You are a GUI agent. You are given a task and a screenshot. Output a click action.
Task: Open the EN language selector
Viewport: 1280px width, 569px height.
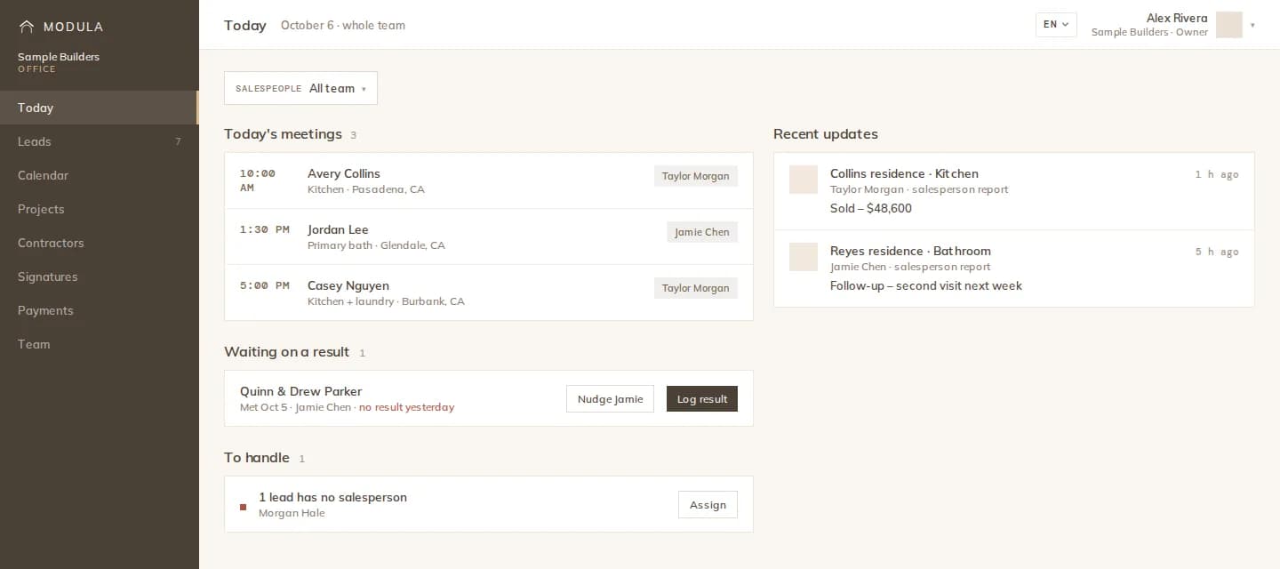pos(1056,25)
